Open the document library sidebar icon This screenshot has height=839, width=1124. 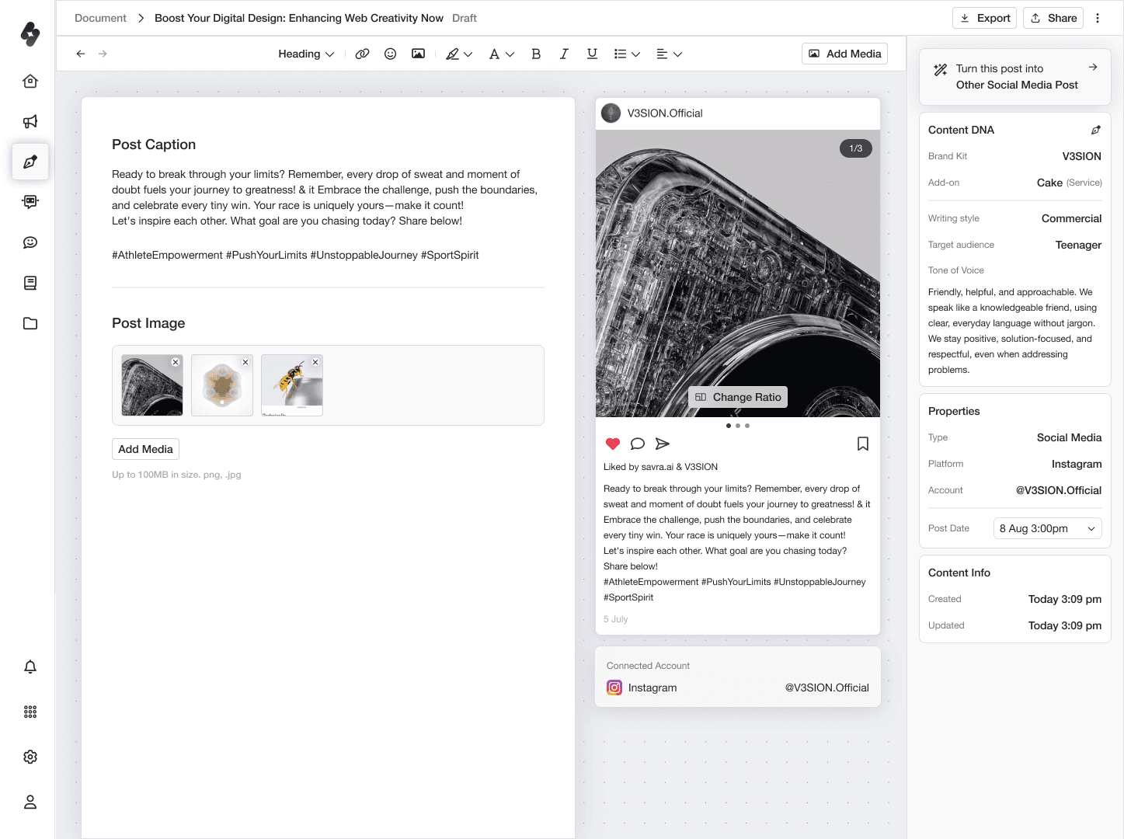coord(30,283)
